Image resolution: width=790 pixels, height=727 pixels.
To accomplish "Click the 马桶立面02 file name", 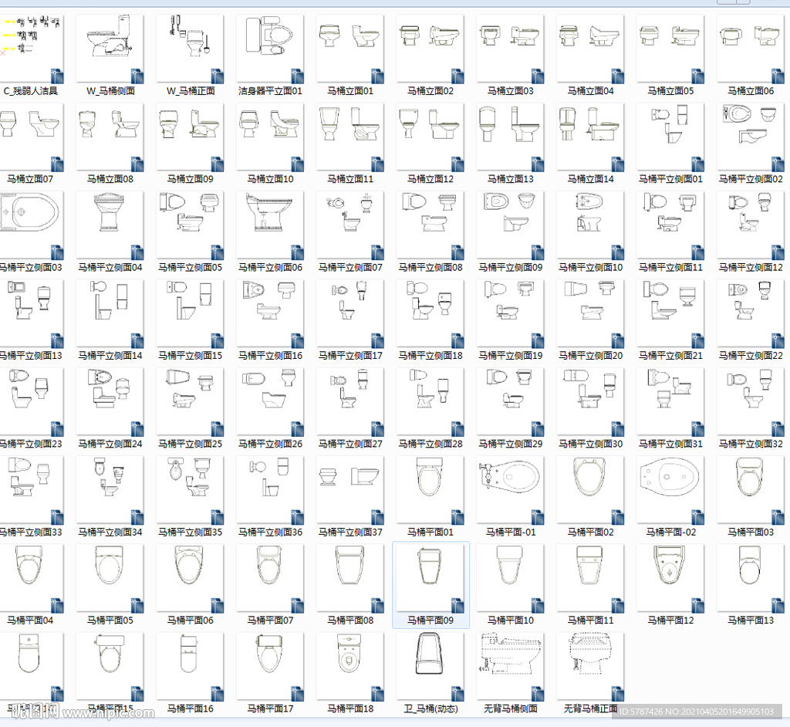I will point(430,91).
